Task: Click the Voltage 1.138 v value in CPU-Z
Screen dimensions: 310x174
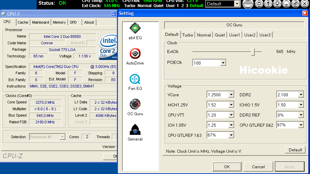Action: (x=85, y=56)
